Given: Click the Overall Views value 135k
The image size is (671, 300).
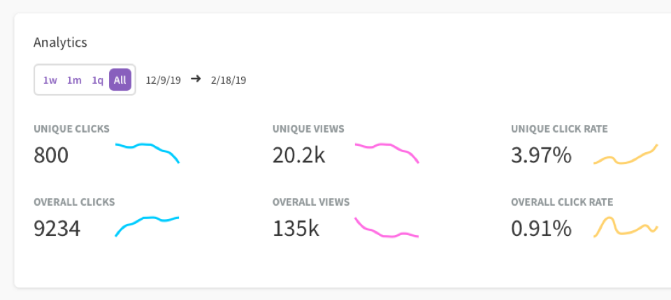Looking at the screenshot, I should 296,229.
